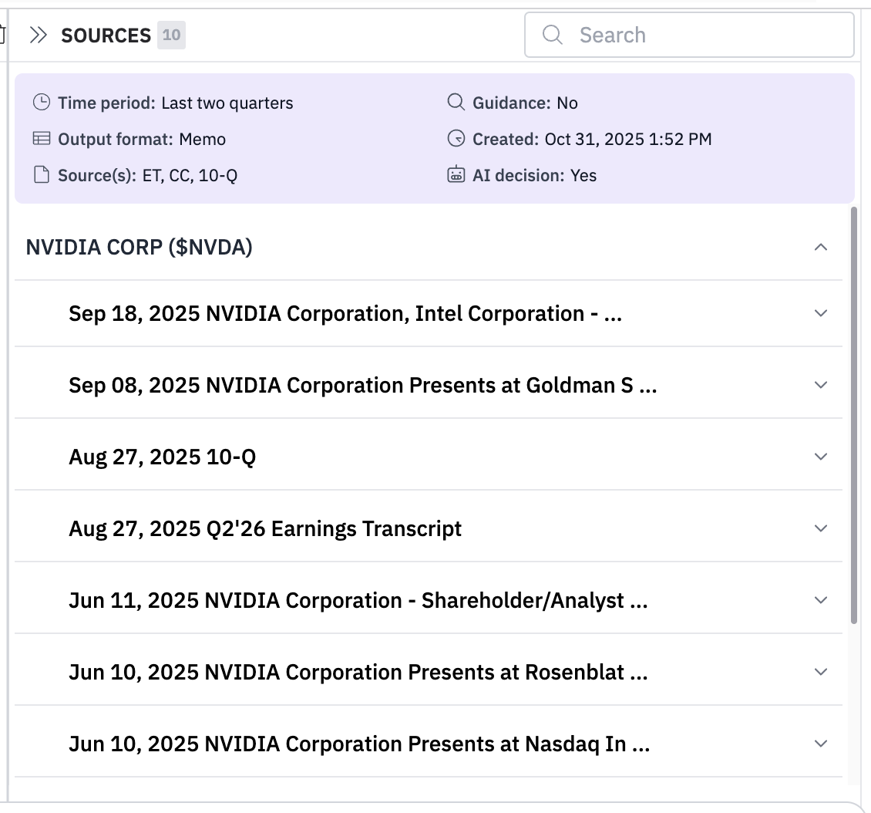This screenshot has height=813, width=871.
Task: Click the SOURCES panel heading
Action: 106,35
